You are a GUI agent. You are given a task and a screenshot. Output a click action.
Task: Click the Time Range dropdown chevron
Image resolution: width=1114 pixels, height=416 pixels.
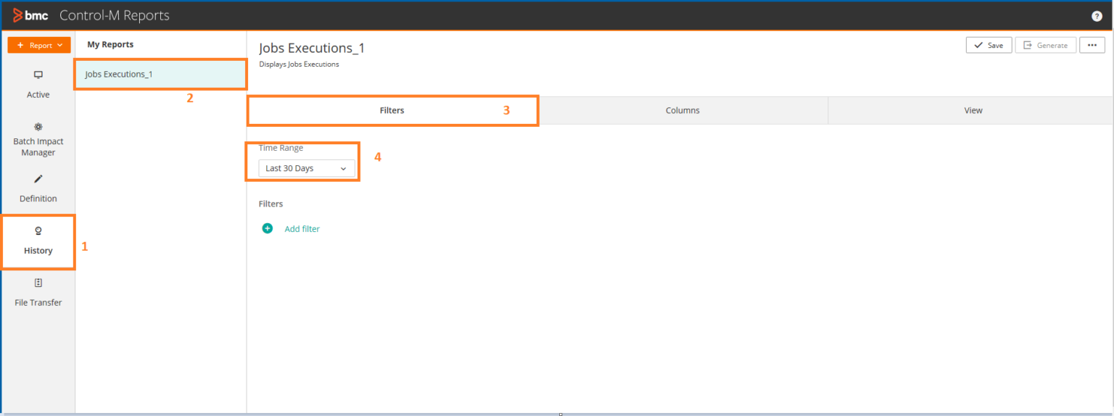[x=343, y=168]
